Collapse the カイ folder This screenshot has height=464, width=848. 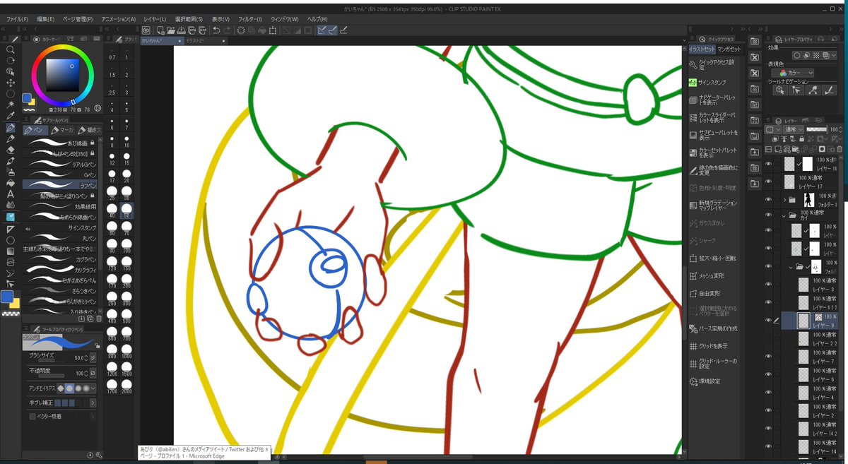(x=784, y=216)
